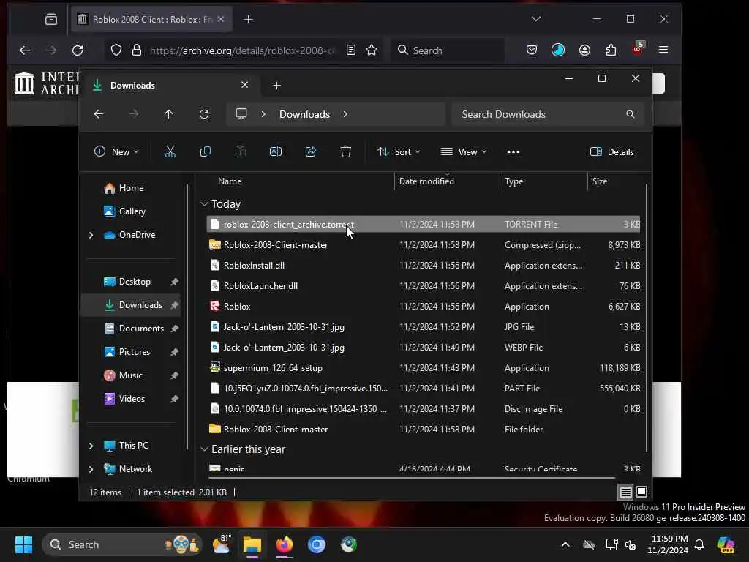This screenshot has height=562, width=749.
Task: Click the This PC monitor icon in address bar
Action: coord(241,114)
